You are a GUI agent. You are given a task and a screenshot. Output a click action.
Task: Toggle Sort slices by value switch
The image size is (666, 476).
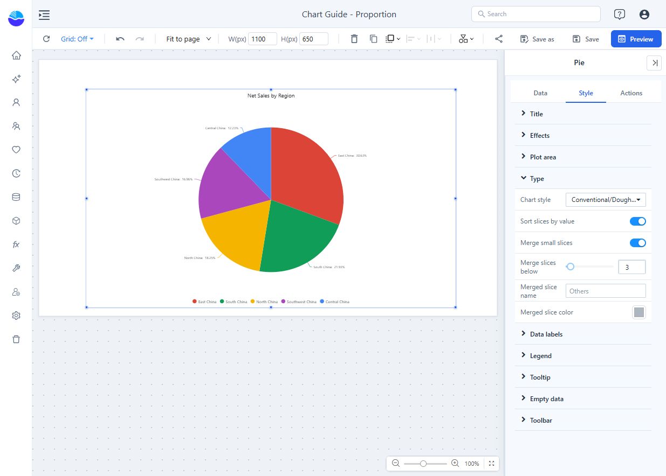tap(638, 221)
